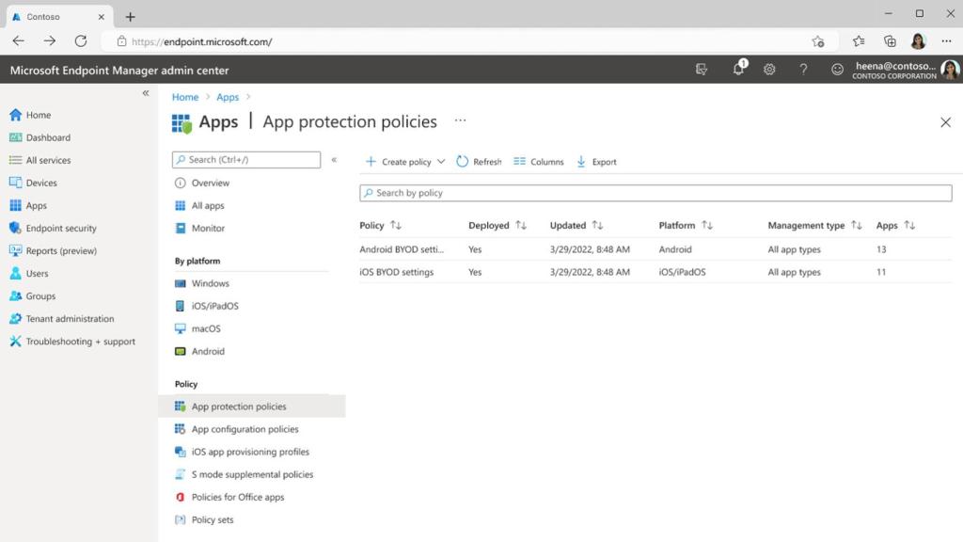The width and height of the screenshot is (963, 542).
Task: Click the browser profile avatar icon
Action: 918,41
